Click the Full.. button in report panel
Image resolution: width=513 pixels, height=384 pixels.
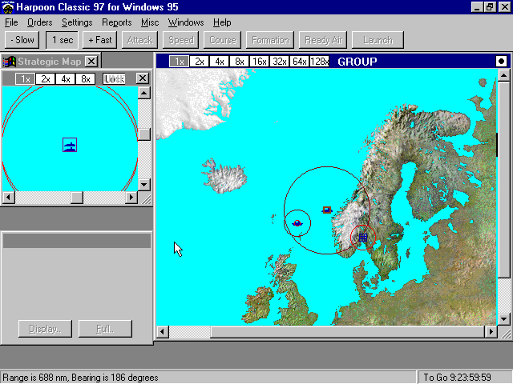pyautogui.click(x=105, y=329)
